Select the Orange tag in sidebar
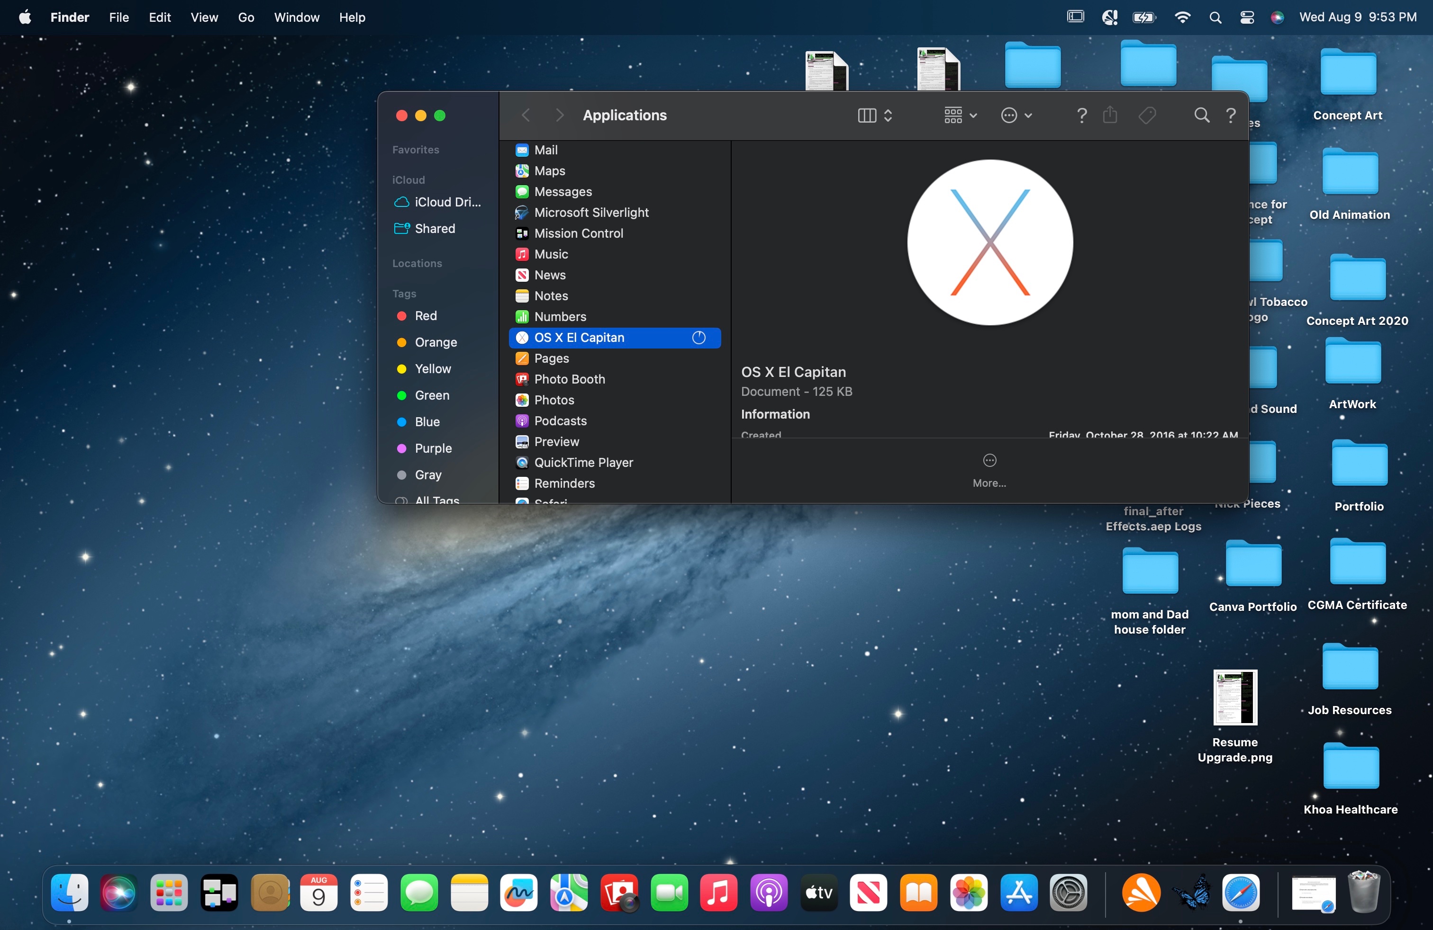Screen dimensions: 1433x930 [x=435, y=342]
